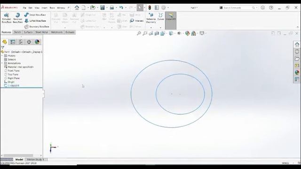
Task: Switch to the Sketch tab
Action: [17, 32]
